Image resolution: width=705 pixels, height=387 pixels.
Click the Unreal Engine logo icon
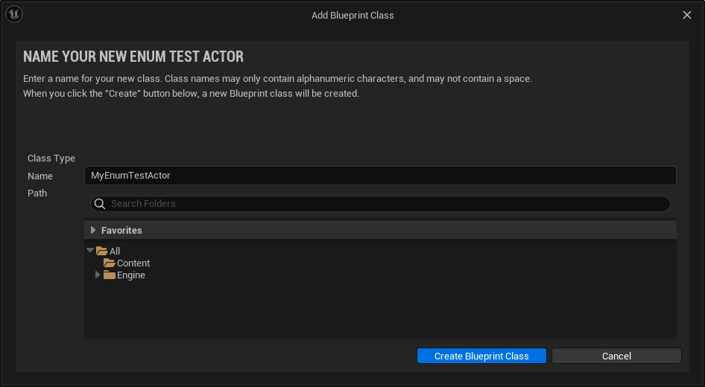coord(14,14)
